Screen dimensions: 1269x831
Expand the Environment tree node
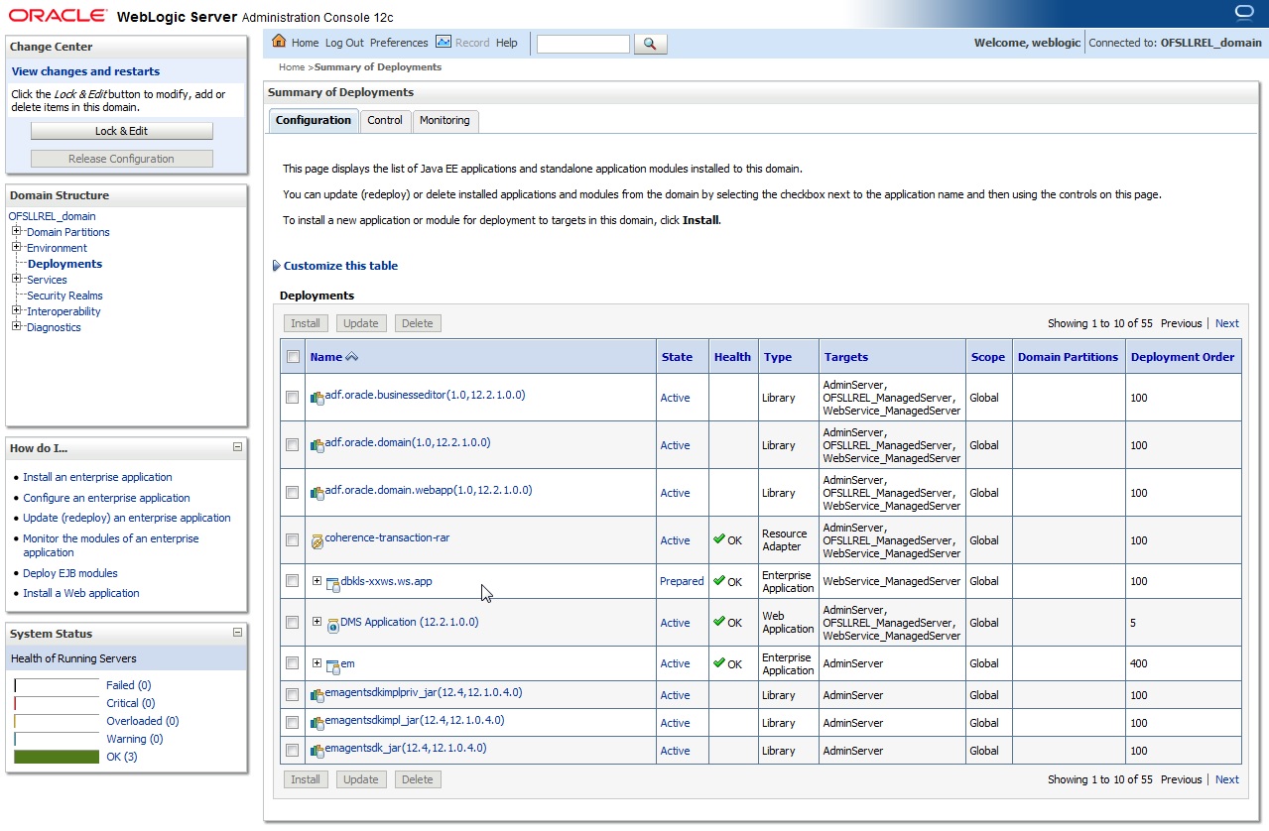coord(16,247)
